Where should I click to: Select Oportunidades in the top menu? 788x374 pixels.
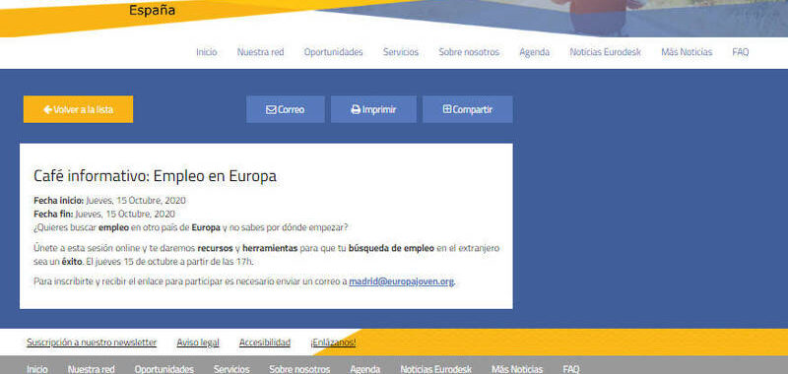[x=333, y=52]
